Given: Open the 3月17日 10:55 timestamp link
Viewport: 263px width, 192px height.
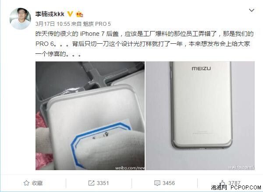Looking at the screenshot, I should pyautogui.click(x=53, y=24).
